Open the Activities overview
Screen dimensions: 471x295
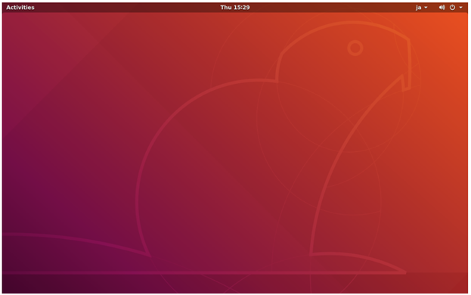[x=20, y=8]
